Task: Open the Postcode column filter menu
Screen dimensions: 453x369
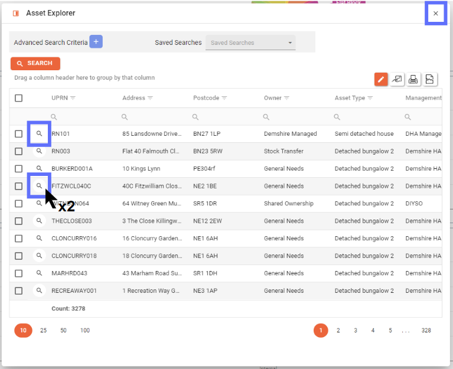Action: pyautogui.click(x=224, y=98)
